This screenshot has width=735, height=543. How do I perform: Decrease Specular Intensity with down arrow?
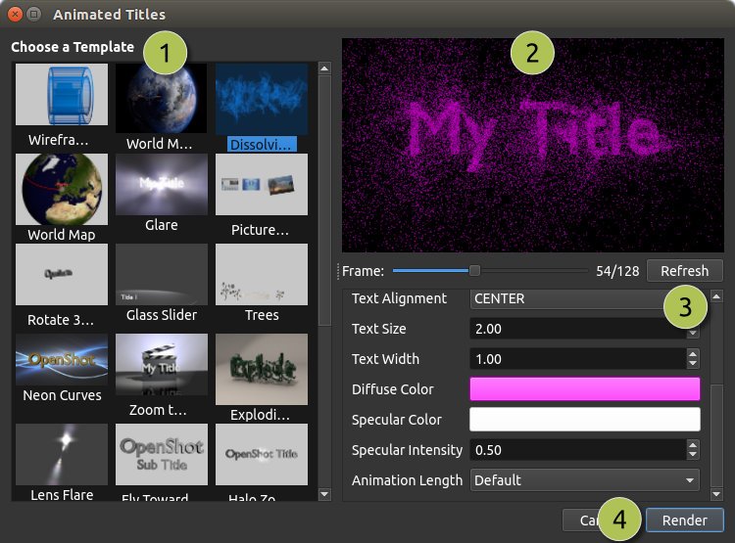[x=693, y=455]
